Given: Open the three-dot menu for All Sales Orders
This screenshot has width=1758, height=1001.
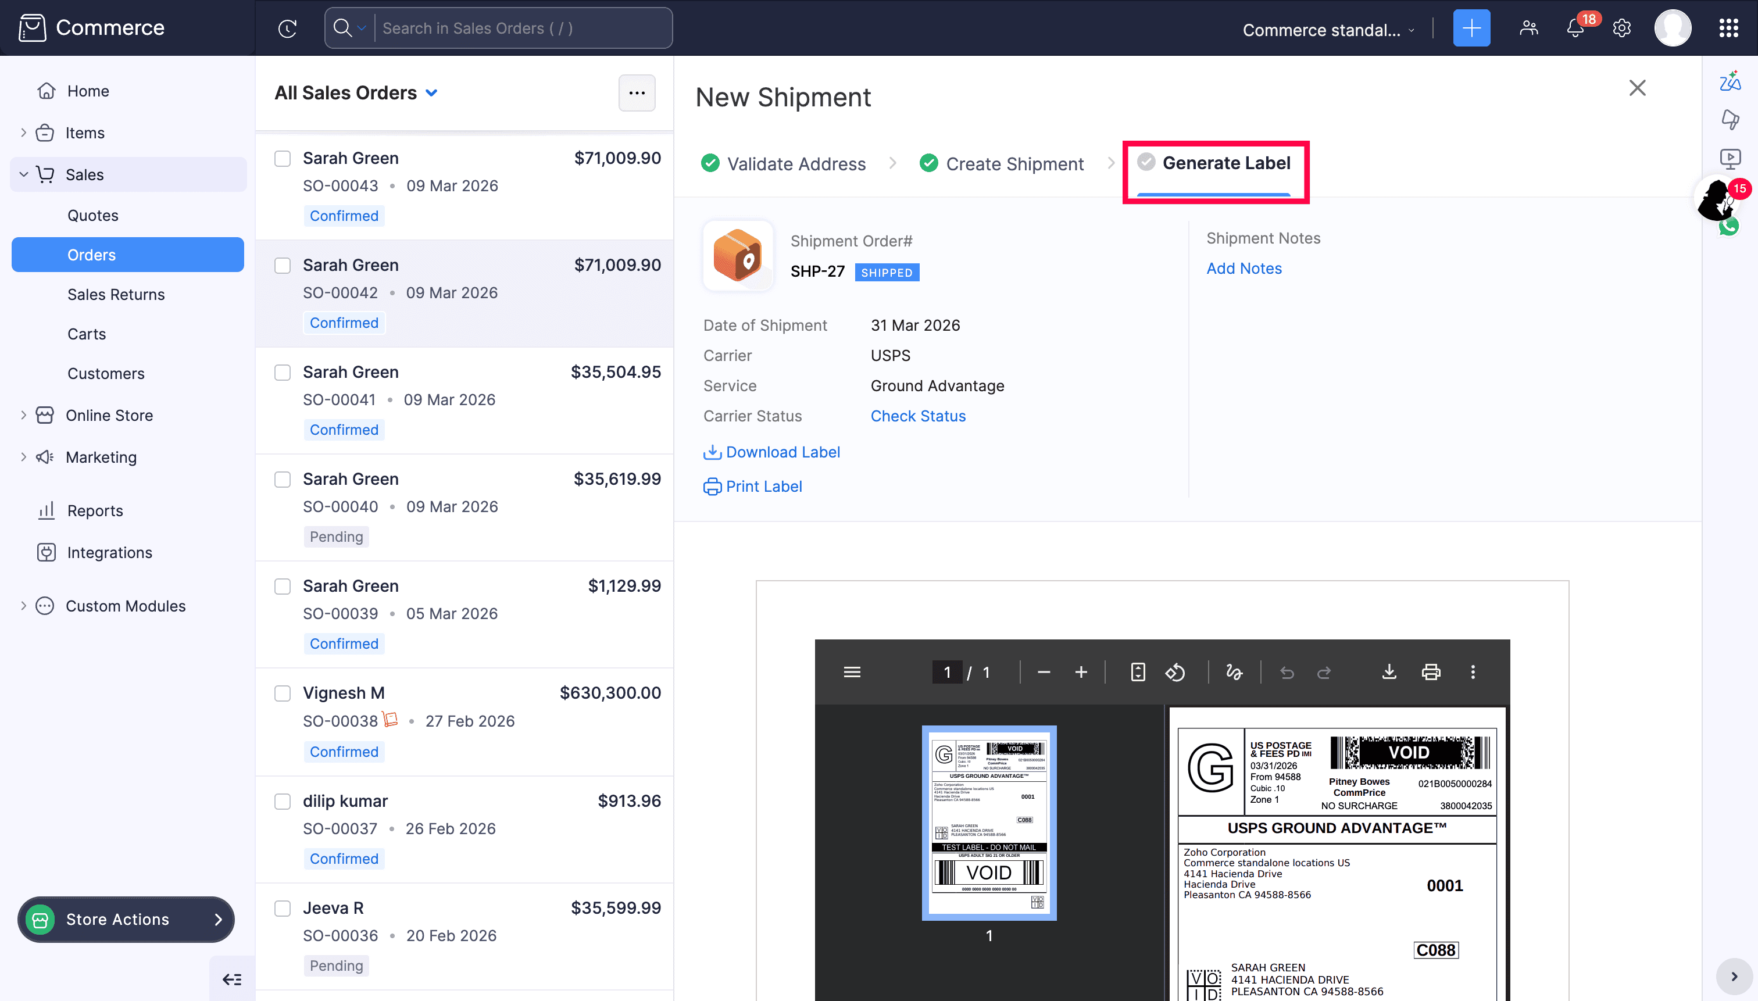Looking at the screenshot, I should (x=637, y=93).
